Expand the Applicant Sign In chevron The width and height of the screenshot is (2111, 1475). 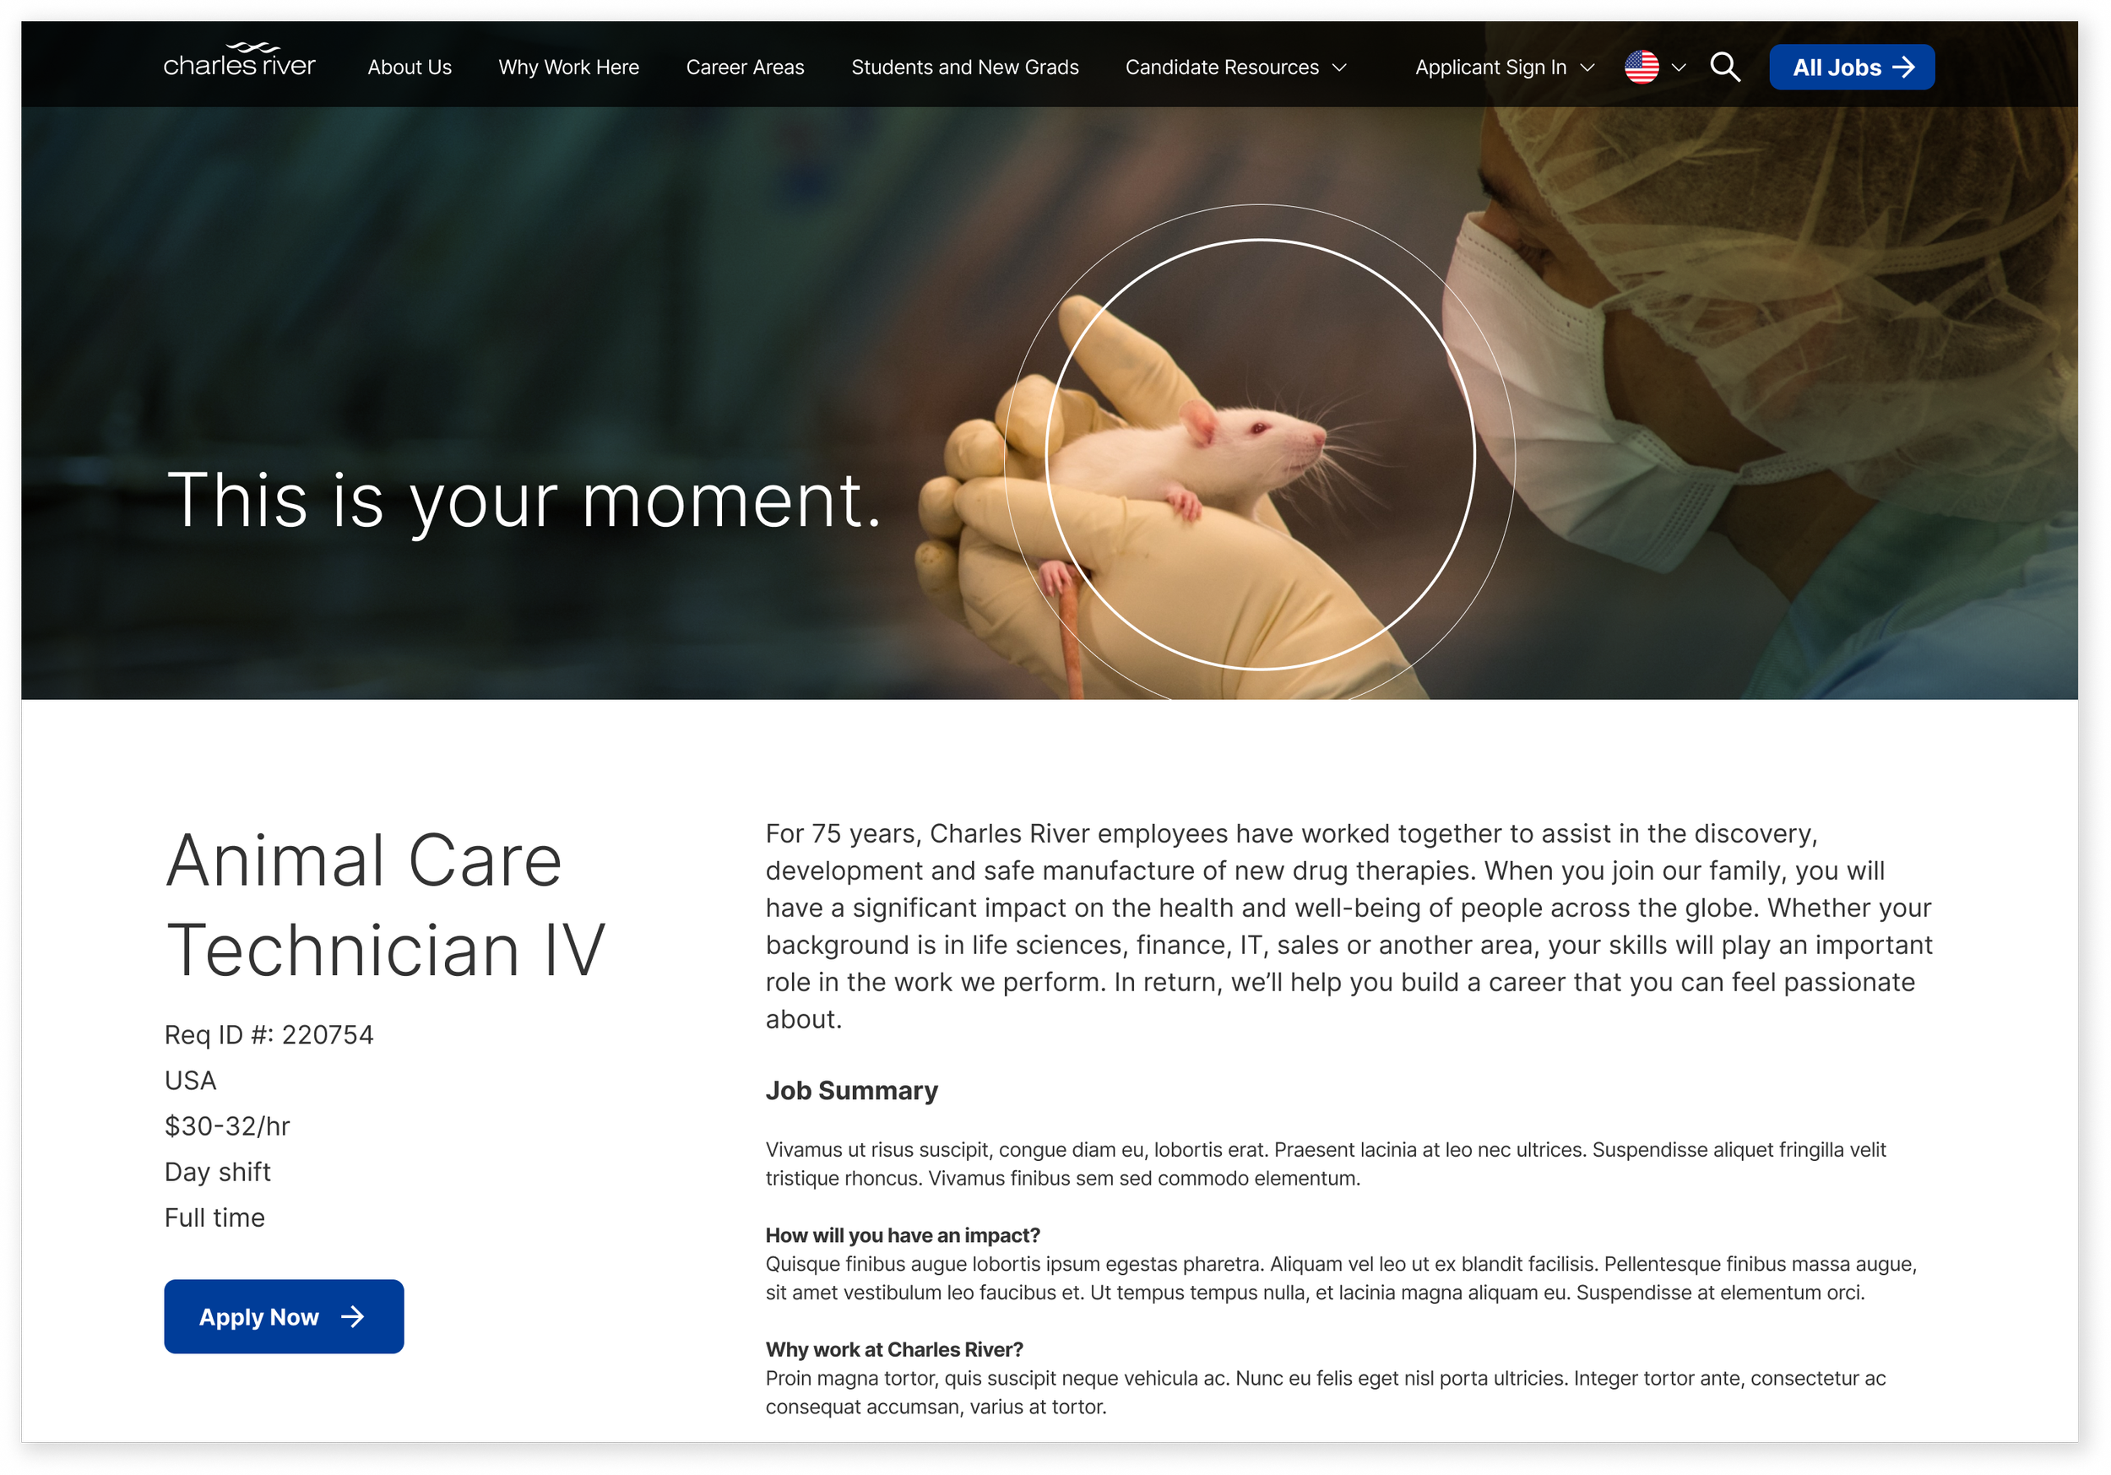[x=1587, y=68]
